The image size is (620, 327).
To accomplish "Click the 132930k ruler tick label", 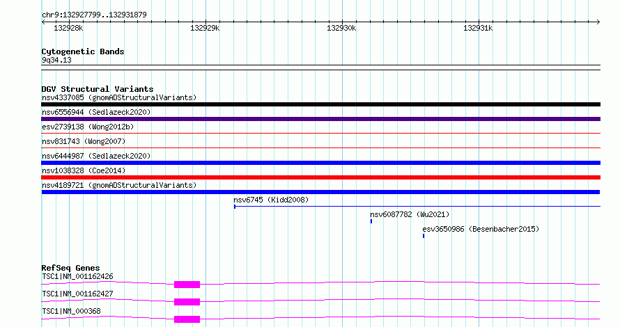I will click(x=341, y=28).
